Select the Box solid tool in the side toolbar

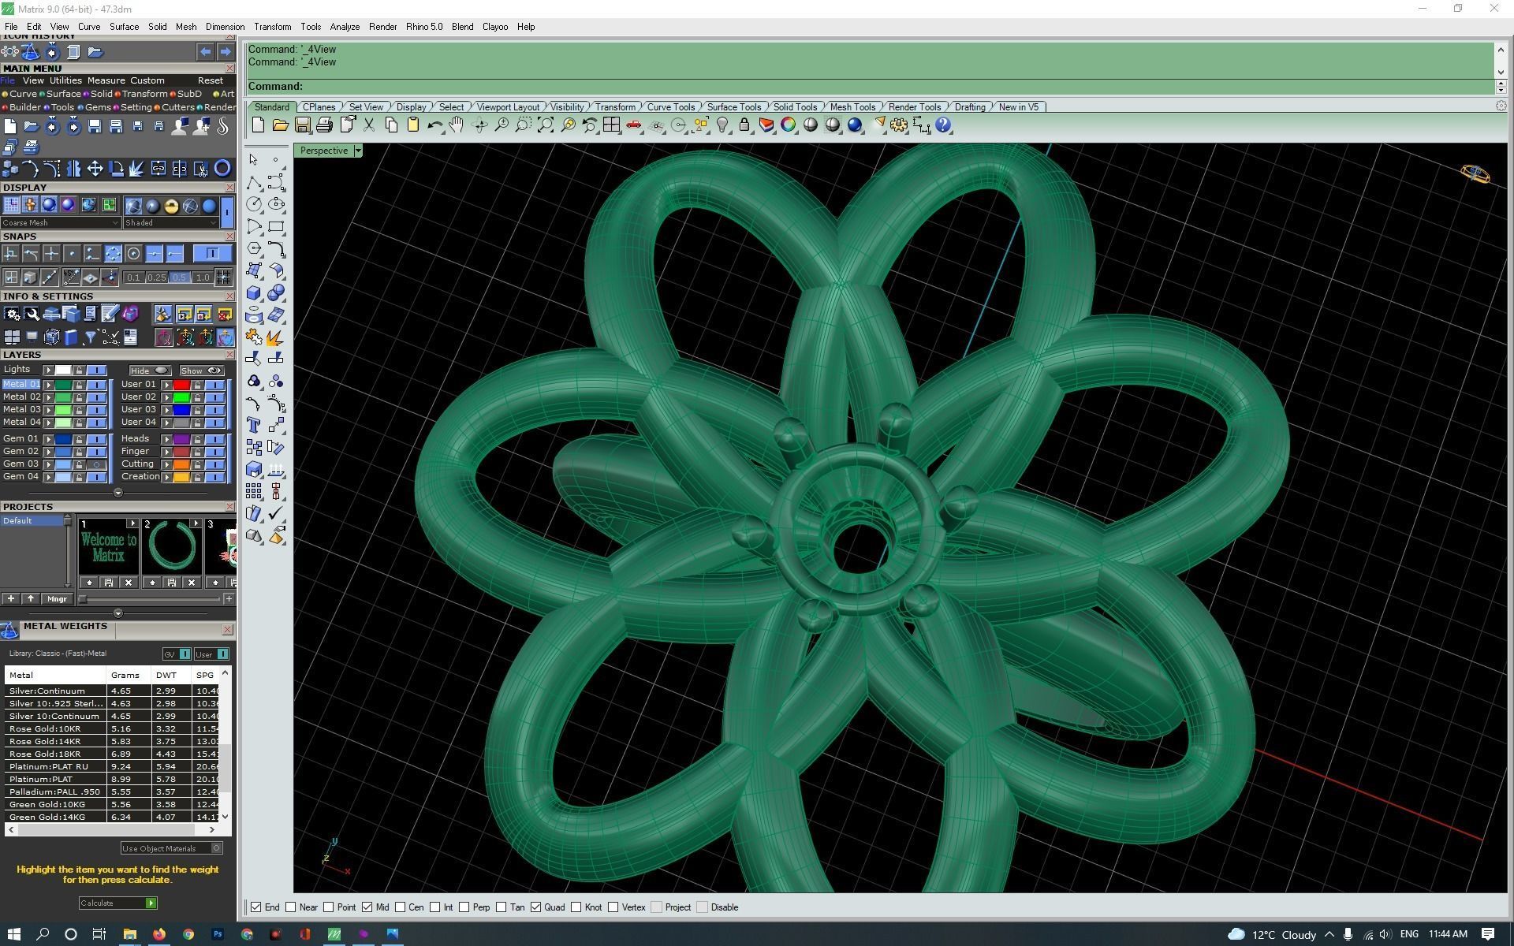coord(254,293)
